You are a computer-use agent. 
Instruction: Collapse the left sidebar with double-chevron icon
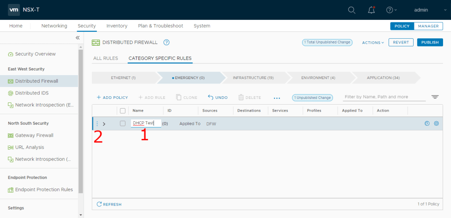point(78,38)
